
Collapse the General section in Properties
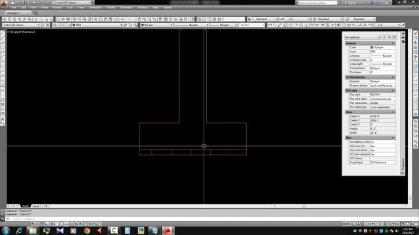point(393,43)
